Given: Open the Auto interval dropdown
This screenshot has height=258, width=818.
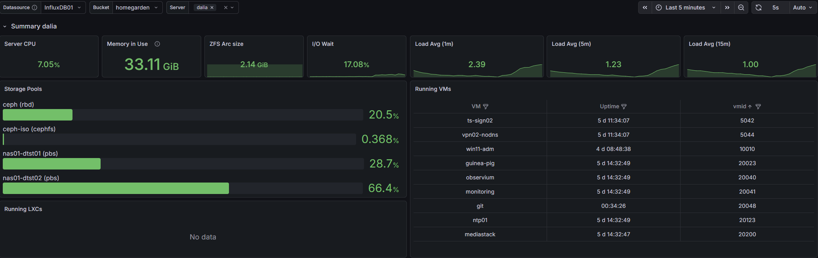Looking at the screenshot, I should point(803,8).
